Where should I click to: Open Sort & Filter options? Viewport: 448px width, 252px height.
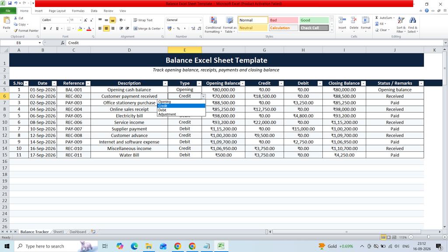click(x=401, y=25)
